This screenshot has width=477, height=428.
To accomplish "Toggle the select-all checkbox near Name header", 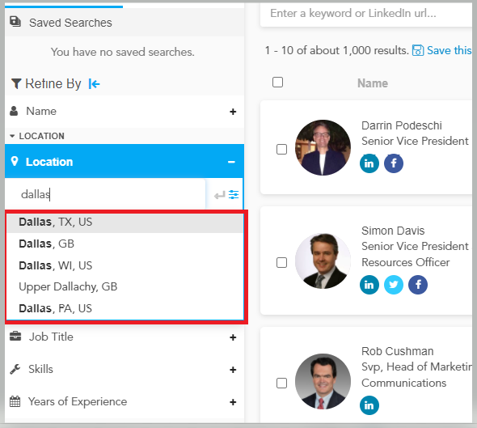I will (x=277, y=83).
